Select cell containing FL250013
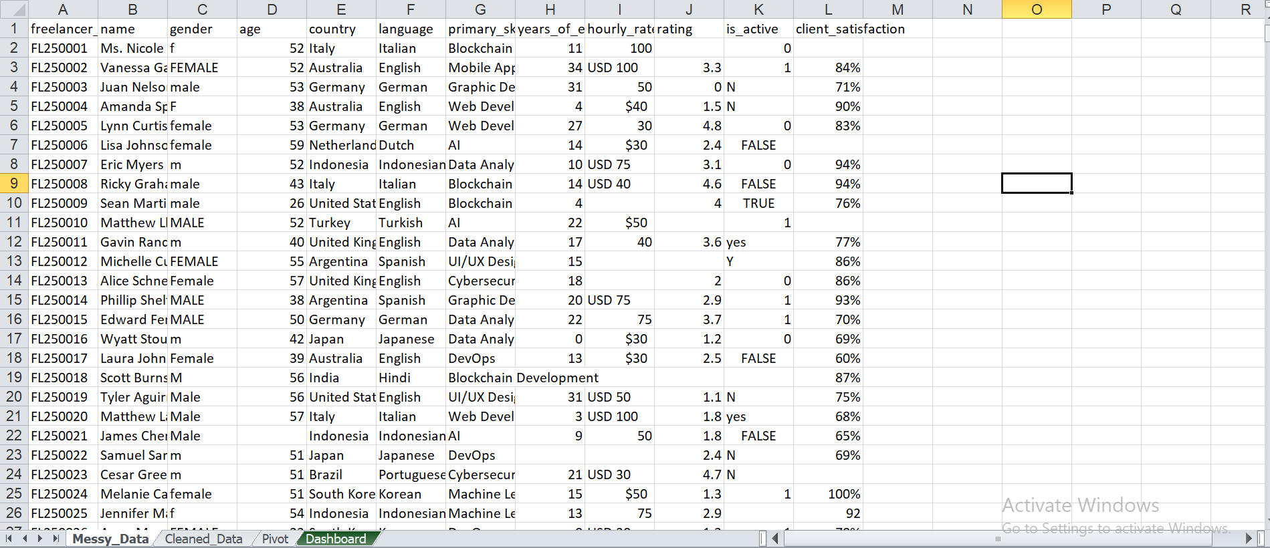Image resolution: width=1270 pixels, height=548 pixels. pyautogui.click(x=63, y=281)
